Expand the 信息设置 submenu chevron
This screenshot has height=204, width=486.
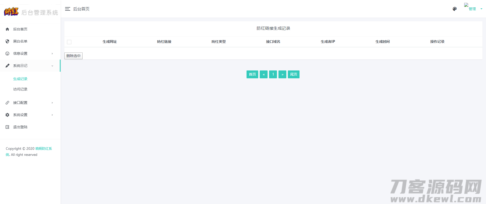[x=52, y=53]
